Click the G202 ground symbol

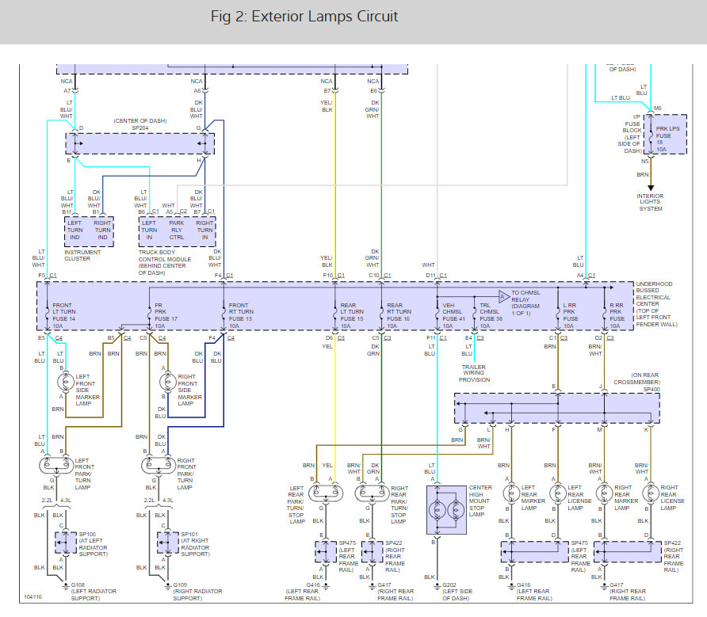(x=437, y=586)
